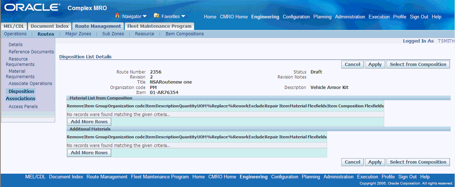This screenshot has width=455, height=187.
Task: Click Home in the footer links
Action: coord(199,177)
